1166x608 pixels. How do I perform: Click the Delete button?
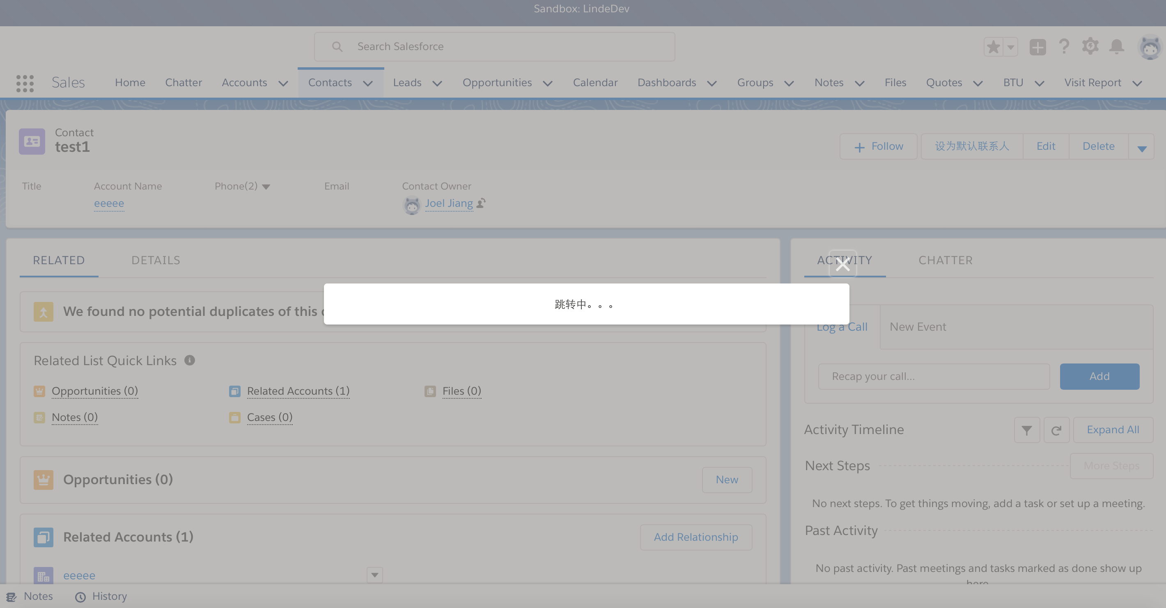pos(1099,146)
